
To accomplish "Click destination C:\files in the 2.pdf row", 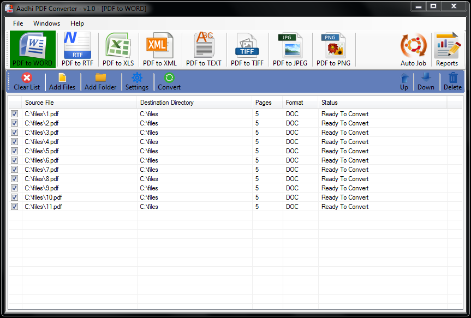I will tap(149, 123).
